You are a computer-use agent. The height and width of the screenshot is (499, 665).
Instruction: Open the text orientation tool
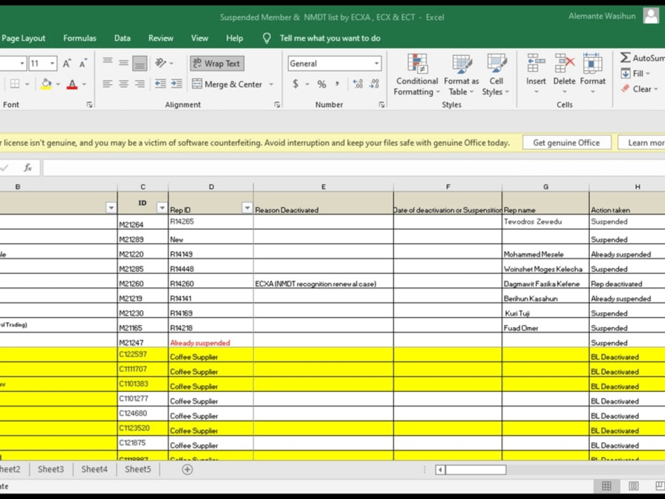[161, 63]
